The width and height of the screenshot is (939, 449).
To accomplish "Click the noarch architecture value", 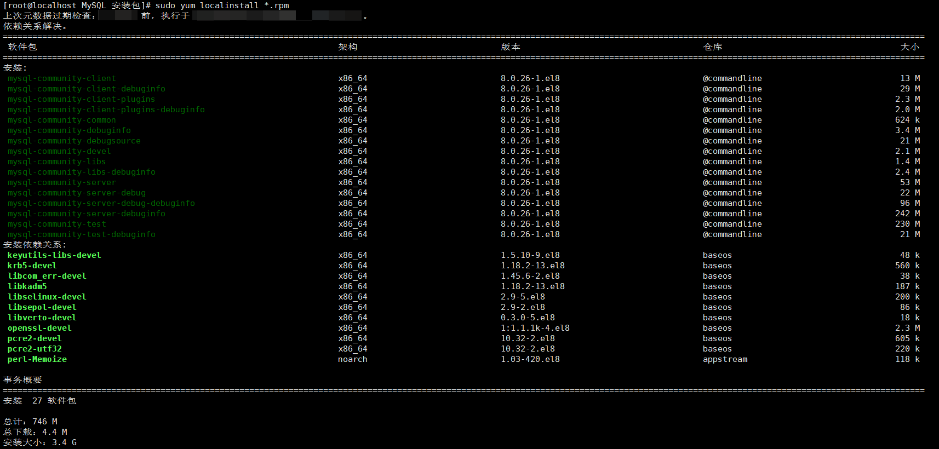I will [353, 359].
